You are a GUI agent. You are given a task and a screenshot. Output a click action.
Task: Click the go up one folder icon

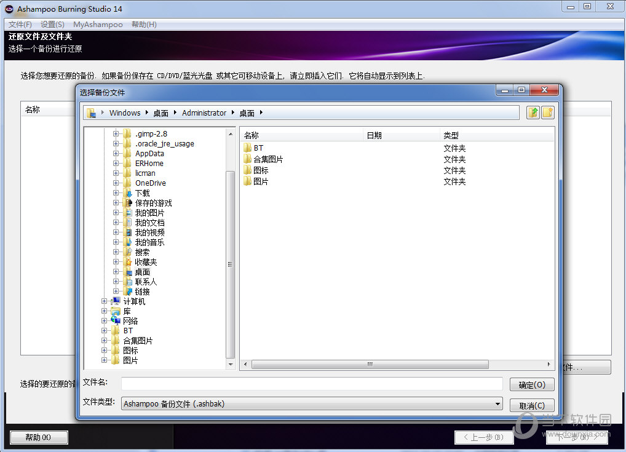pyautogui.click(x=533, y=113)
